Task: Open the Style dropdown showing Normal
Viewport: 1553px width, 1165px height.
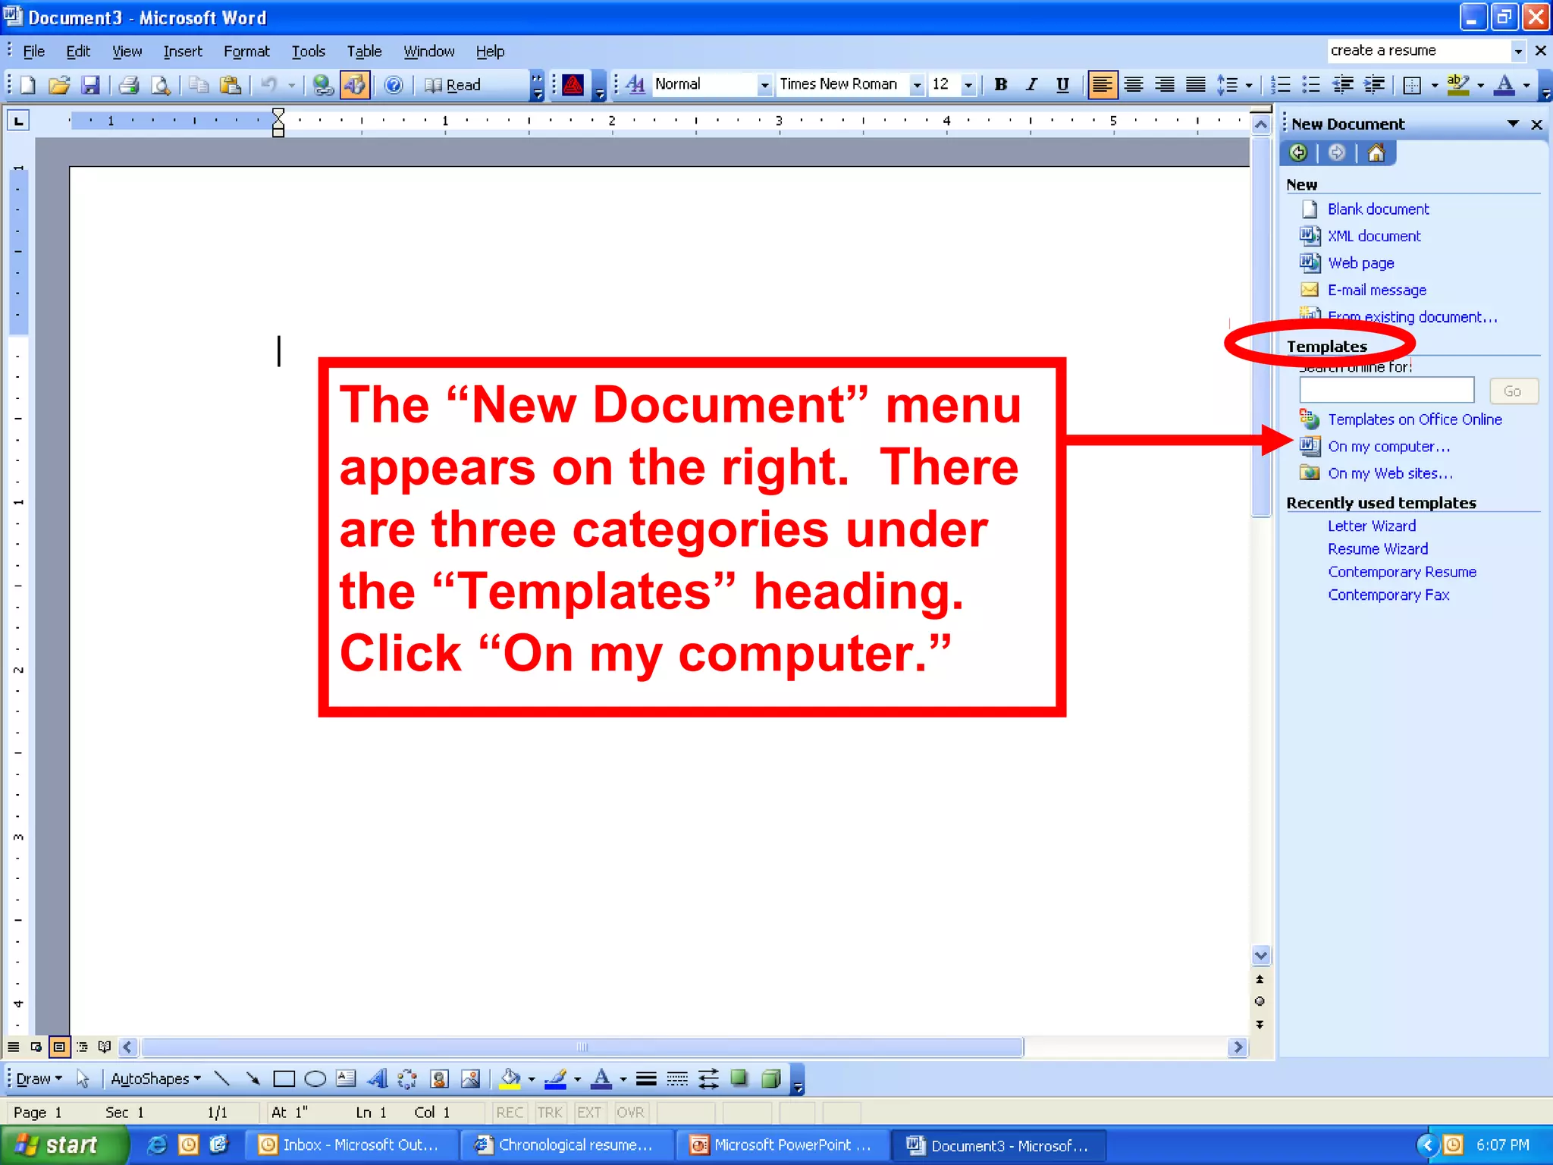Action: point(764,84)
